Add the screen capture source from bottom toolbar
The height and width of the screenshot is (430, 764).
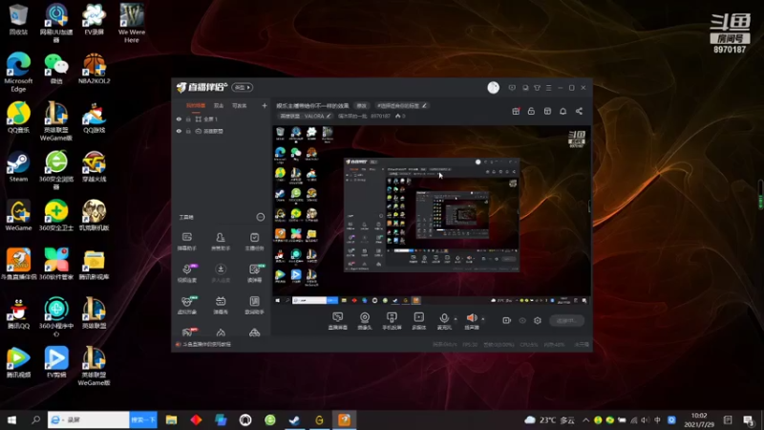(338, 318)
